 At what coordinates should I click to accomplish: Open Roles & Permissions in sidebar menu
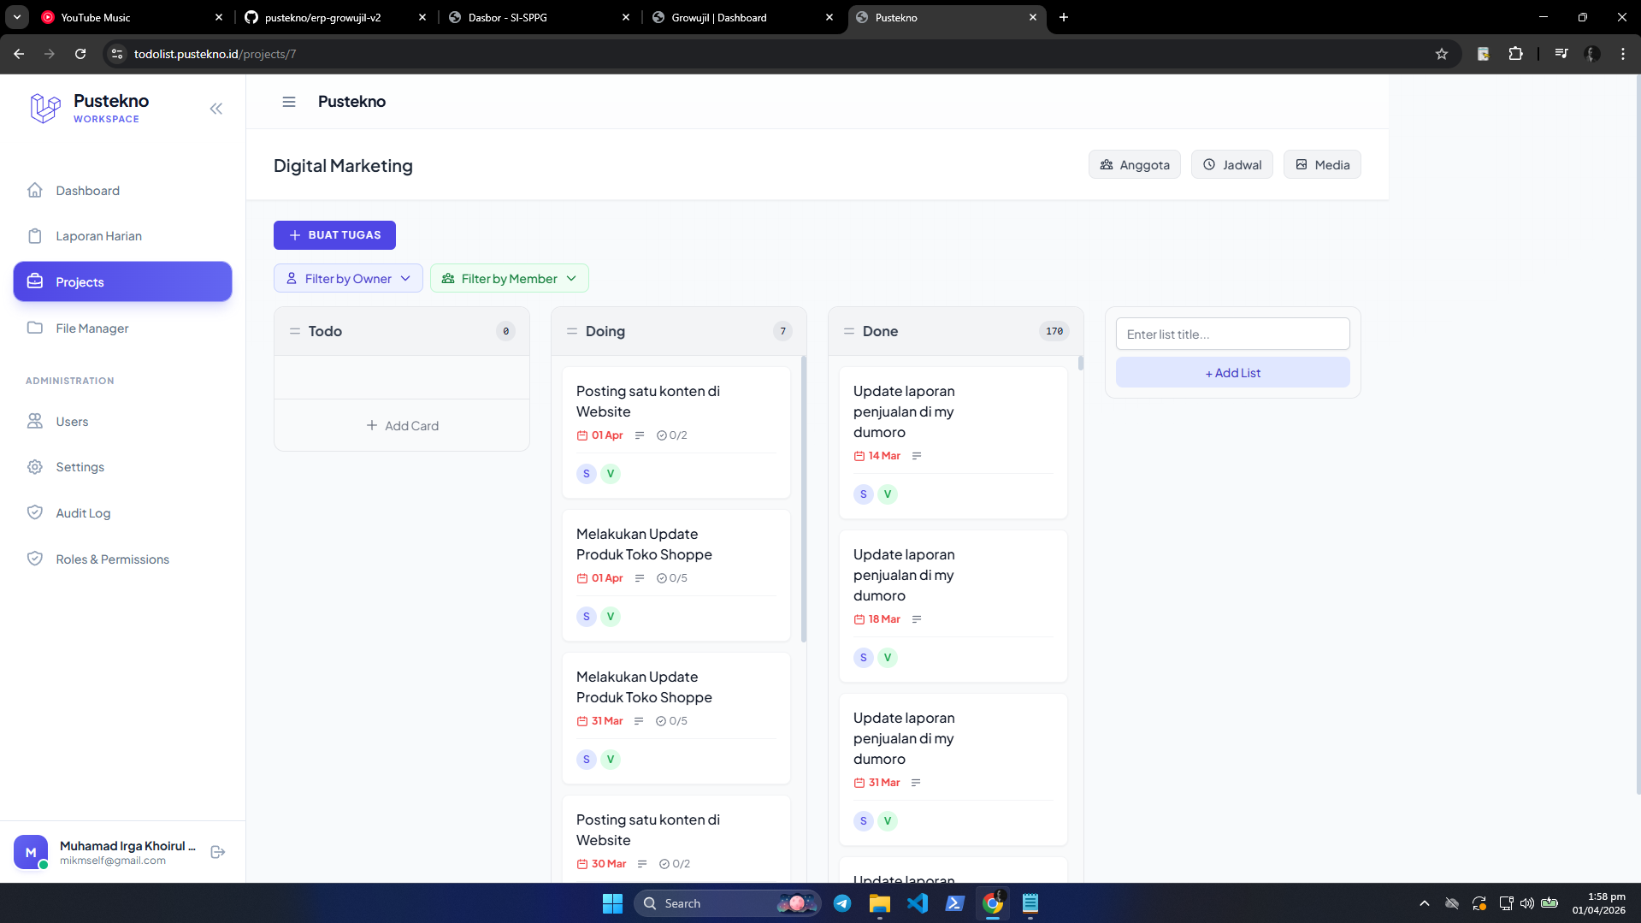click(x=113, y=559)
